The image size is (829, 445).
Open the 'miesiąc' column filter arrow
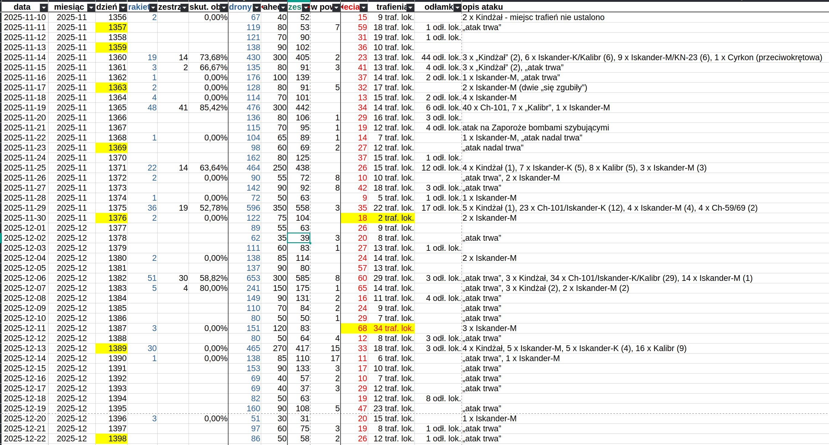91,8
